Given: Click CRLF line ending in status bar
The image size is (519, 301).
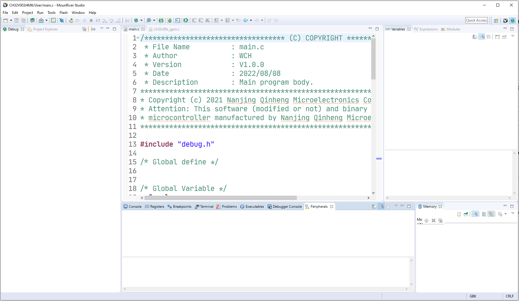Looking at the screenshot, I should 510,296.
